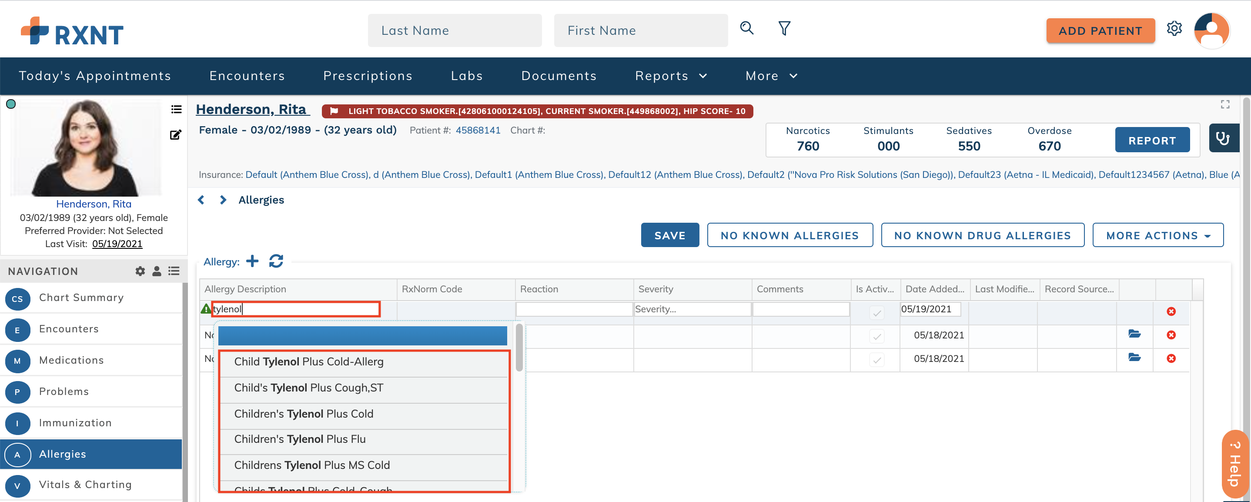
Task: Choose Children's Tylenol Plus Cold suggestion
Action: point(363,414)
